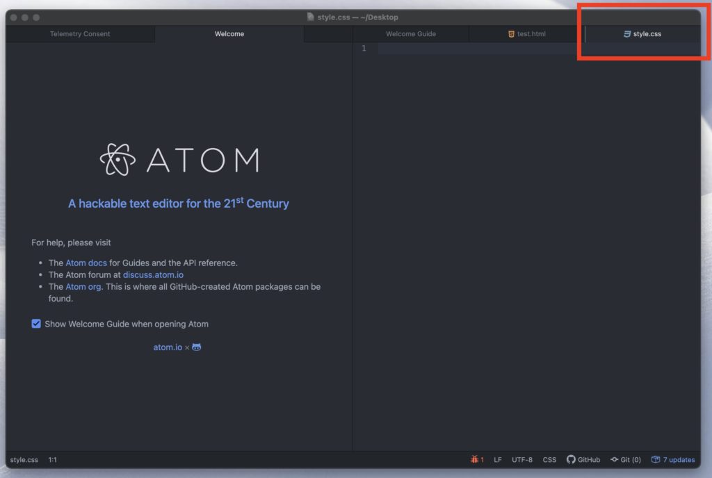Click the deprecation bug icon in status bar
The width and height of the screenshot is (712, 478).
[x=474, y=459]
